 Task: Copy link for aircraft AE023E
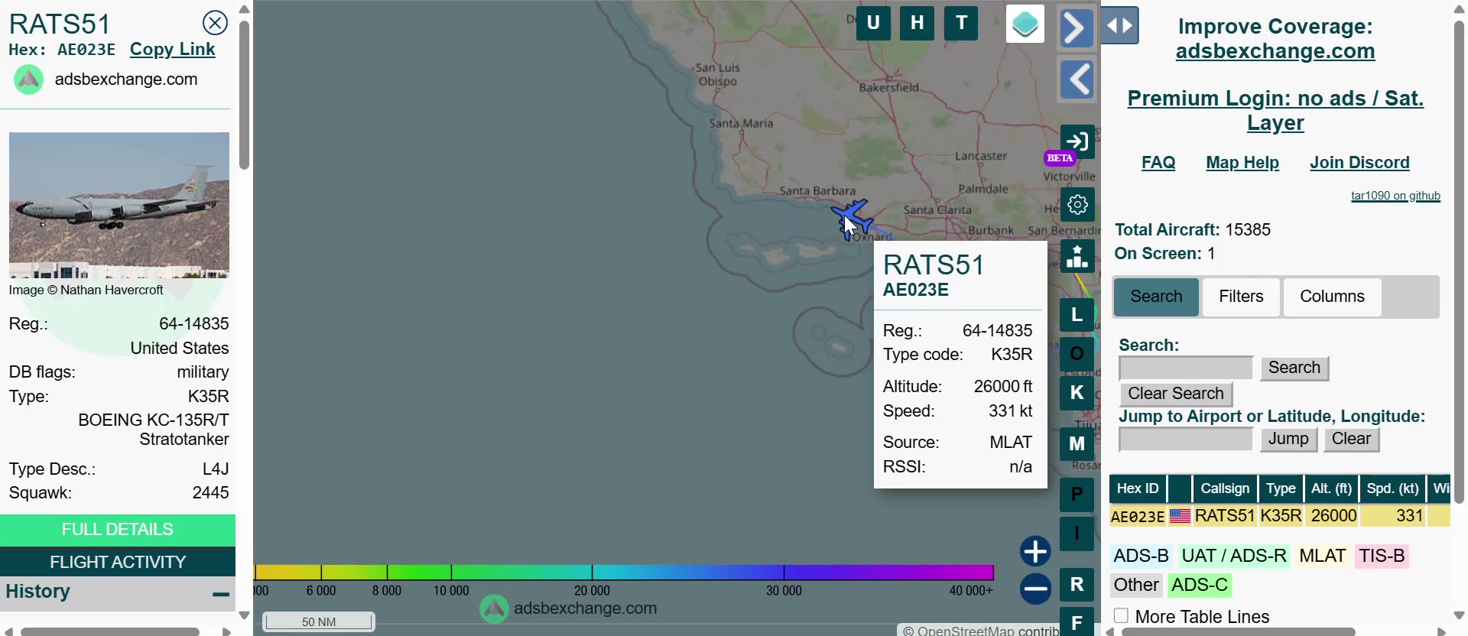point(172,50)
